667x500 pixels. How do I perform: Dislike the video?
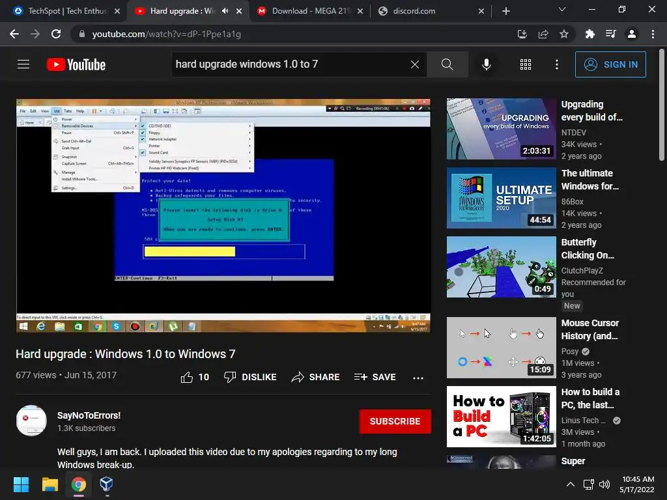click(x=250, y=377)
